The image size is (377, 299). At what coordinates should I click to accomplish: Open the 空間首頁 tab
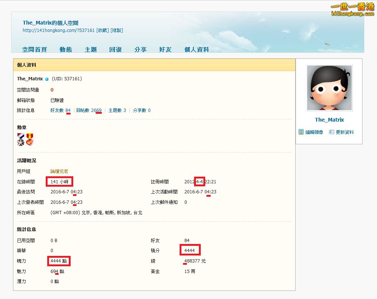[34, 49]
